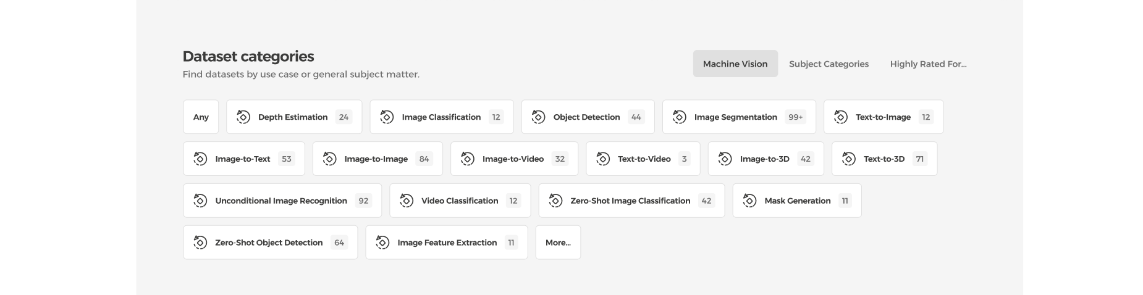The width and height of the screenshot is (1143, 295).
Task: Click the Depth Estimation category icon
Action: tap(243, 117)
